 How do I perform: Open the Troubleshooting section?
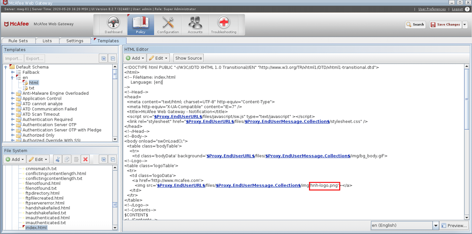pos(224,24)
